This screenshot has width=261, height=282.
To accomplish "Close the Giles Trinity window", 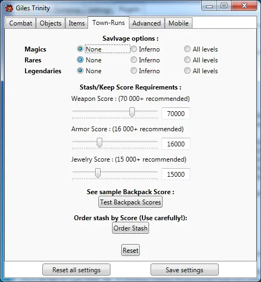I will click(244, 6).
